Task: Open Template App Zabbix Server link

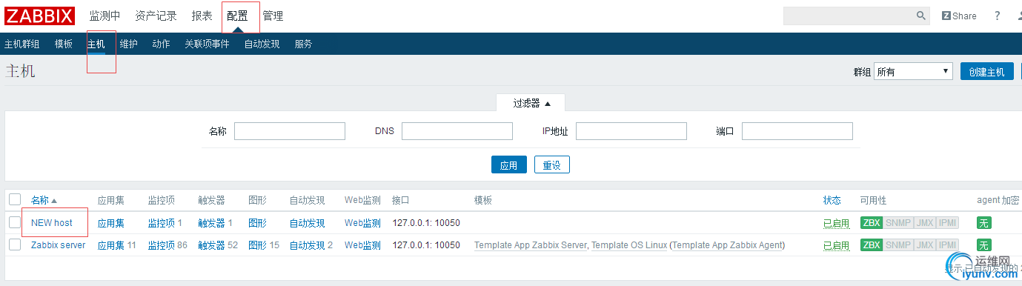Action: (x=531, y=245)
